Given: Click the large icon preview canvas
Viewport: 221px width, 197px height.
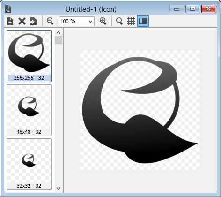Looking at the screenshot, I should pyautogui.click(x=140, y=110).
